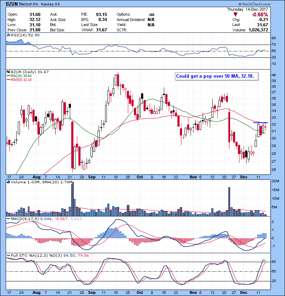Click the Chg value -0.21
285x296 pixels.
(x=263, y=20)
